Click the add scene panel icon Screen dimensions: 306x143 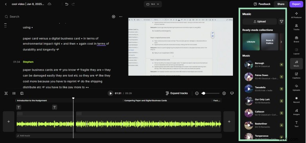tap(22, 93)
